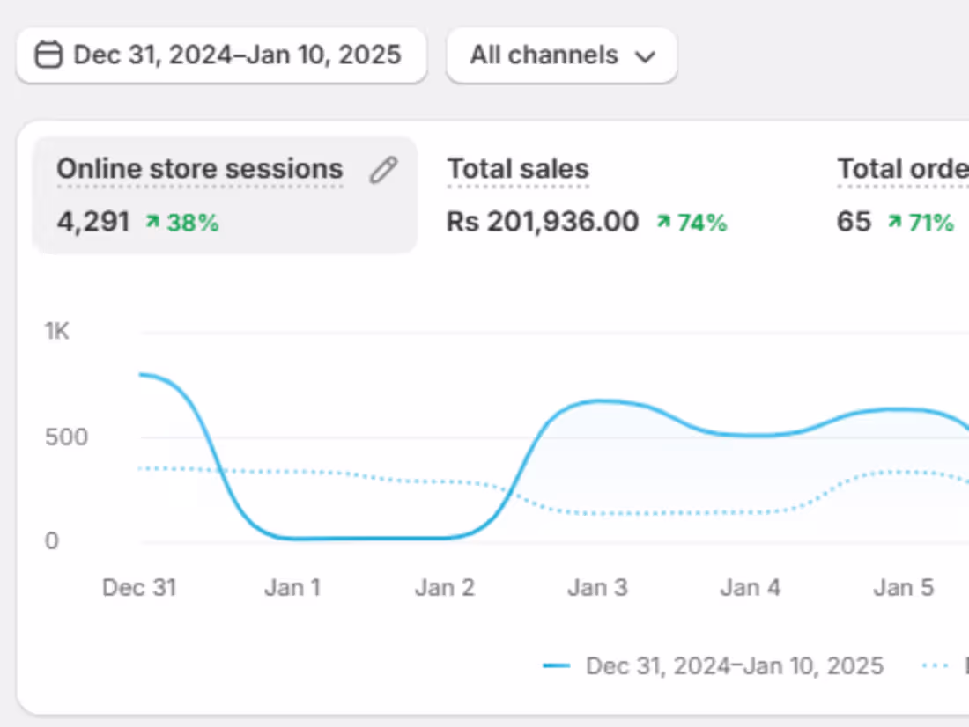Screen dimensions: 969x727
Task: Click the Dec 31 x-axis date label
Action: tap(139, 588)
